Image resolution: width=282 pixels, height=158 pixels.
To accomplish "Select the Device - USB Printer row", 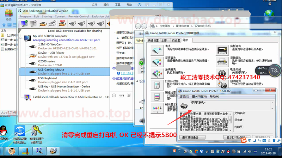I will pyautogui.click(x=65, y=55).
